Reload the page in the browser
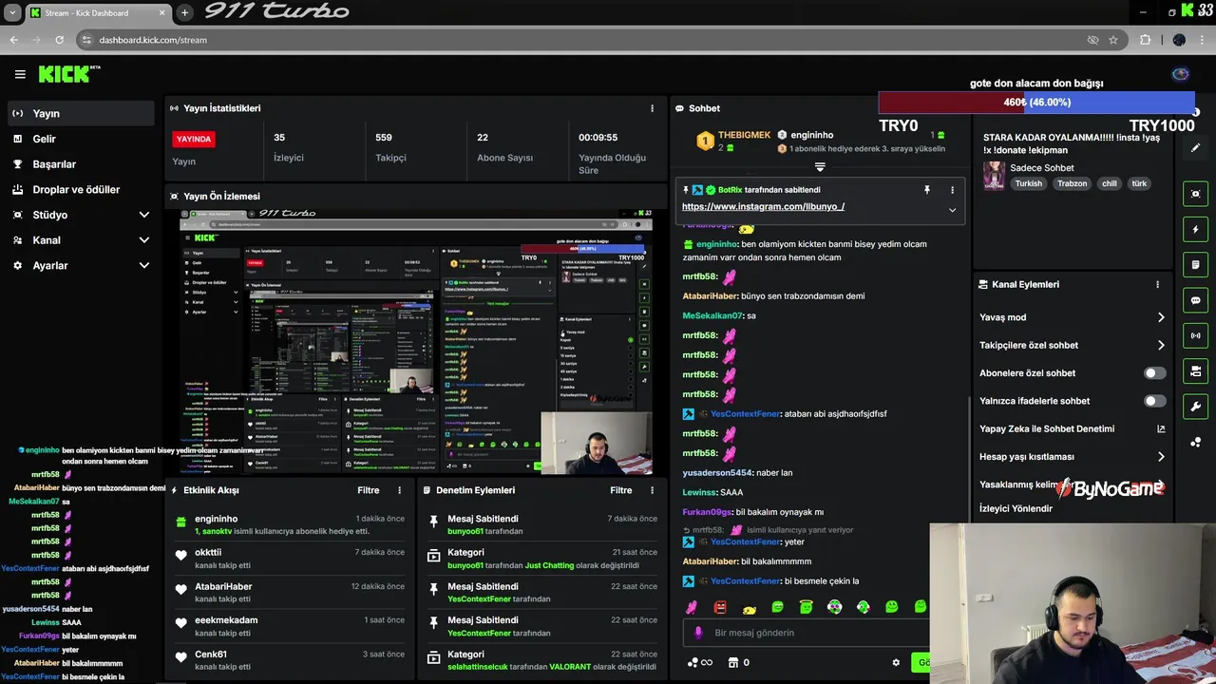 [59, 40]
